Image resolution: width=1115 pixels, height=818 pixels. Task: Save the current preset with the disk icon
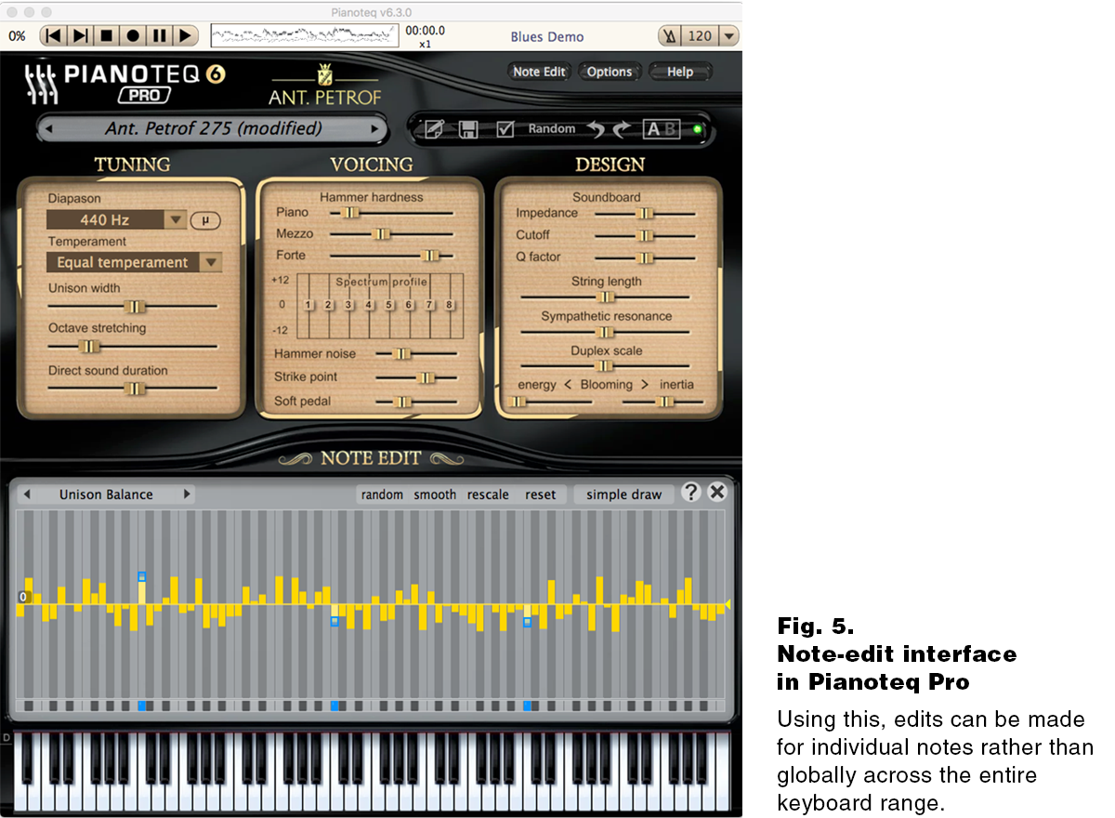[468, 128]
